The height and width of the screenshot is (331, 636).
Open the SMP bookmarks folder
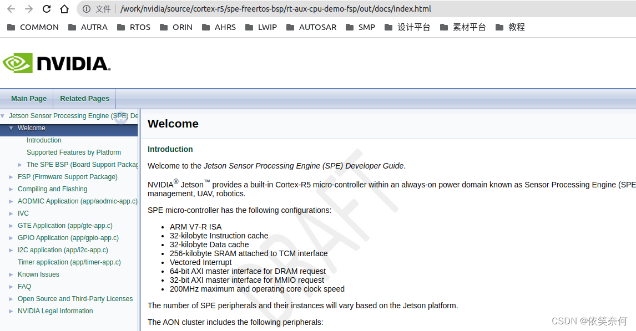pyautogui.click(x=360, y=27)
